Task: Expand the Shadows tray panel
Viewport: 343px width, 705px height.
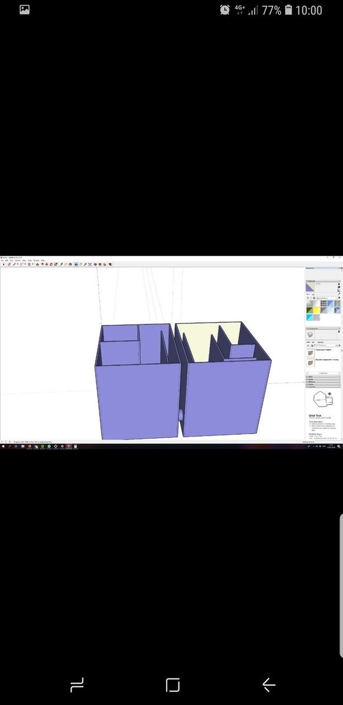Action: coord(322,382)
